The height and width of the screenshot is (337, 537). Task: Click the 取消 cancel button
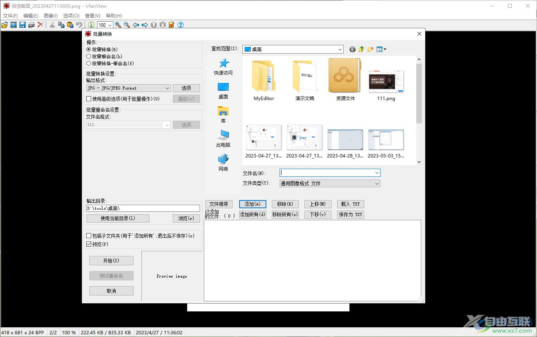point(111,291)
